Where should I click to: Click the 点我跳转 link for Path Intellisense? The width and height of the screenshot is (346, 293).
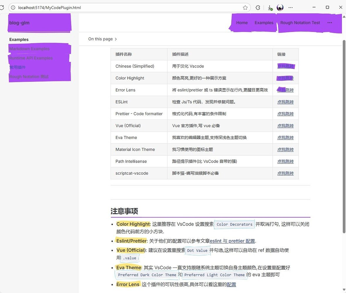[x=285, y=161]
